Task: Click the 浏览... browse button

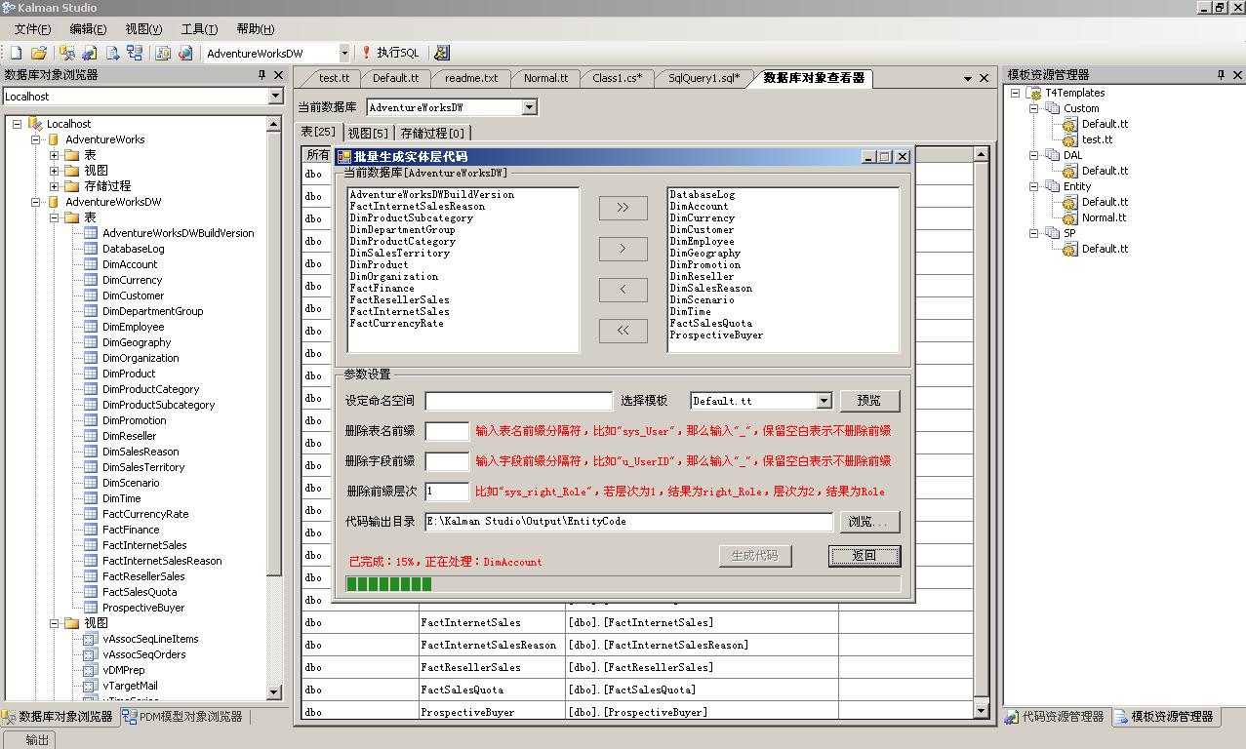Action: (869, 522)
